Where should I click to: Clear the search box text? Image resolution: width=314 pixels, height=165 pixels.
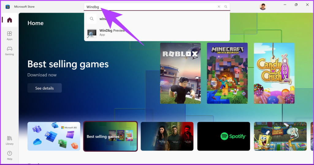(219, 7)
